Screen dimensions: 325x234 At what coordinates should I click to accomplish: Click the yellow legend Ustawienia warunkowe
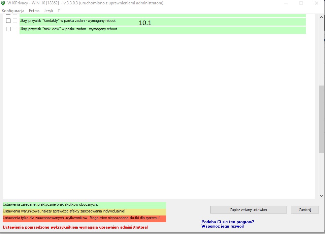(x=84, y=212)
